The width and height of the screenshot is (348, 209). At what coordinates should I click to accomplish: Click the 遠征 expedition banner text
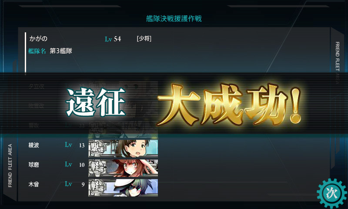(x=96, y=102)
